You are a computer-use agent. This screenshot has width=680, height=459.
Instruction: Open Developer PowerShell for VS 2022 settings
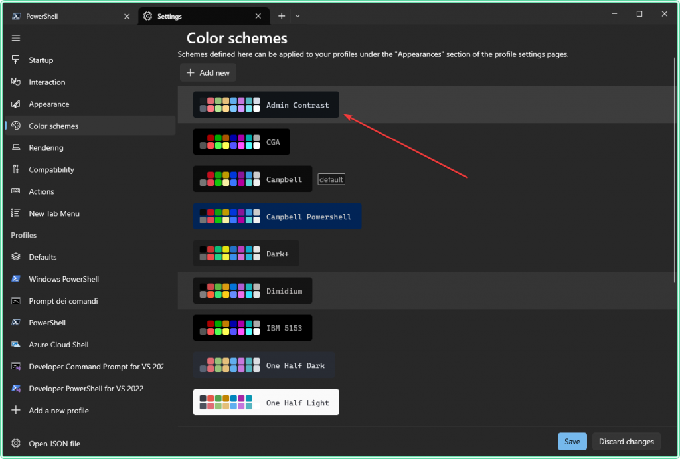pyautogui.click(x=86, y=389)
